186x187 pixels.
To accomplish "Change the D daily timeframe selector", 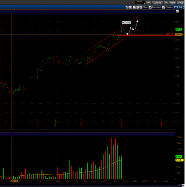I will click(136, 7).
